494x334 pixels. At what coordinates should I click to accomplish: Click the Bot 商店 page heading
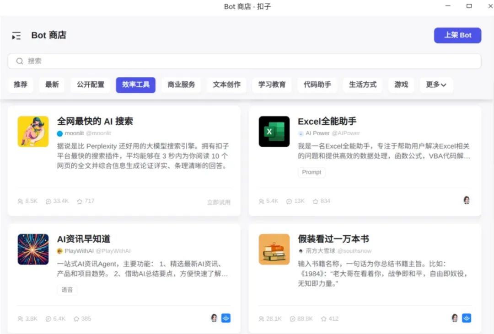click(x=49, y=35)
